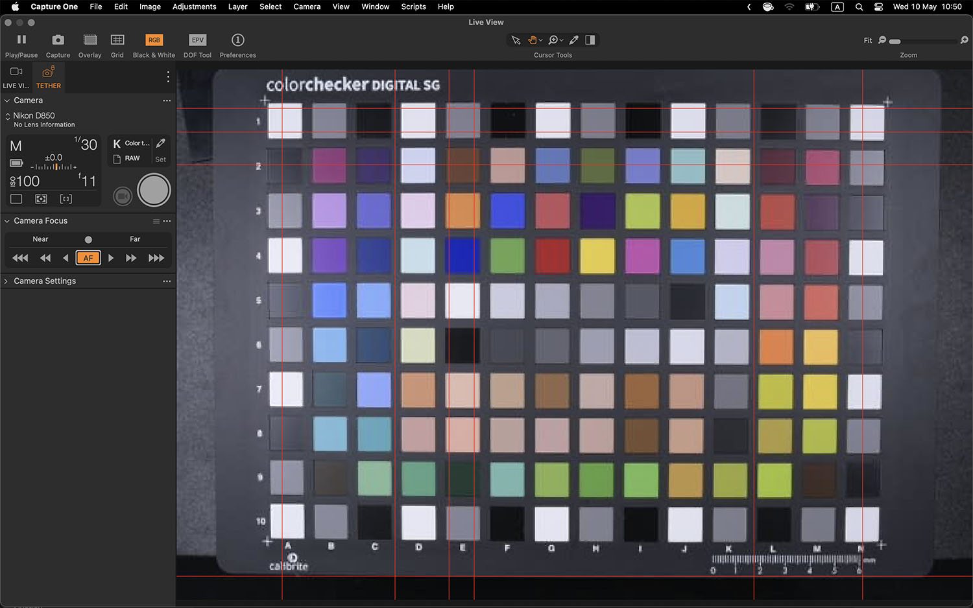The width and height of the screenshot is (973, 608).
Task: Click the zoom in magnifier icon
Action: (965, 40)
